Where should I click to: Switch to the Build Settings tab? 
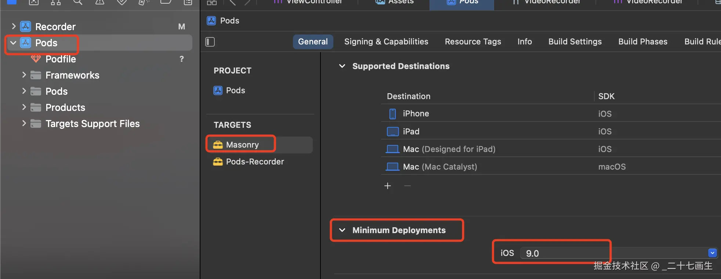click(575, 41)
